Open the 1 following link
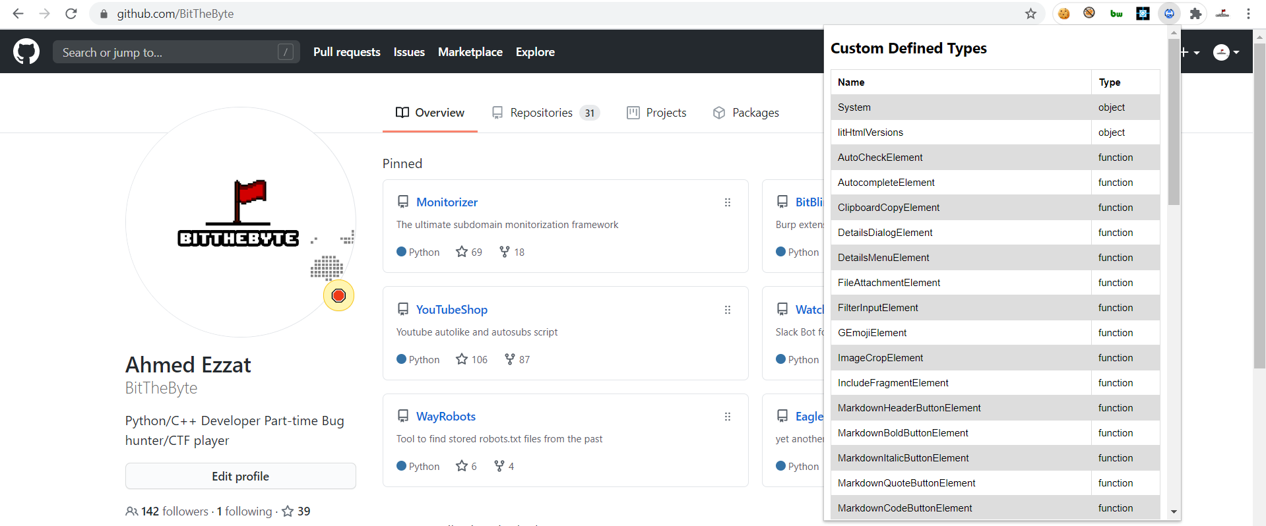The height and width of the screenshot is (526, 1266). [244, 511]
